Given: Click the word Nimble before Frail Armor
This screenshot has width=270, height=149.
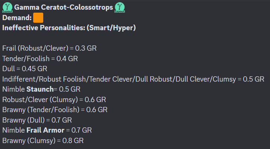Looking at the screenshot, I should [x=13, y=130].
